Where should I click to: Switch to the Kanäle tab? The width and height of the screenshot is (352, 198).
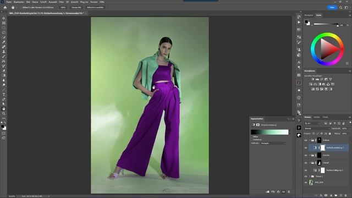point(317,117)
